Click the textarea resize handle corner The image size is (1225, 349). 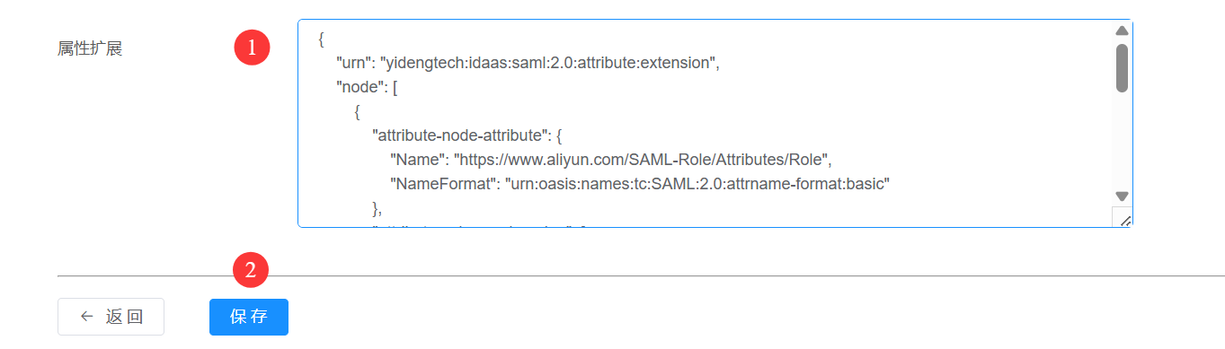point(1123,217)
